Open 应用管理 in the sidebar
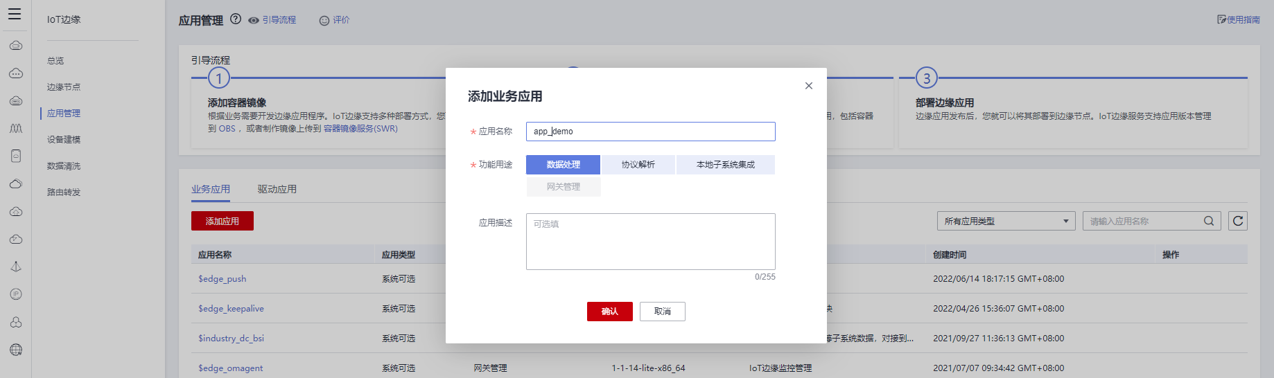 coord(64,114)
